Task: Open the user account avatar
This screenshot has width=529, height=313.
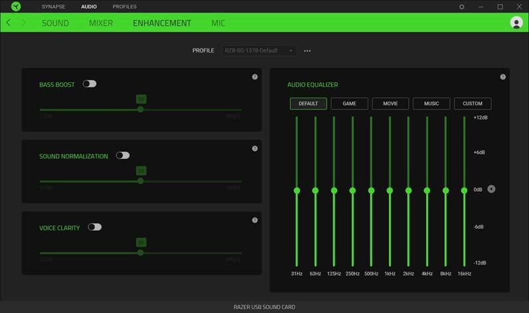Action: coord(516,23)
